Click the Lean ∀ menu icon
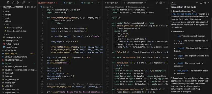Viewport: 212px width, 94px height. point(157,3)
